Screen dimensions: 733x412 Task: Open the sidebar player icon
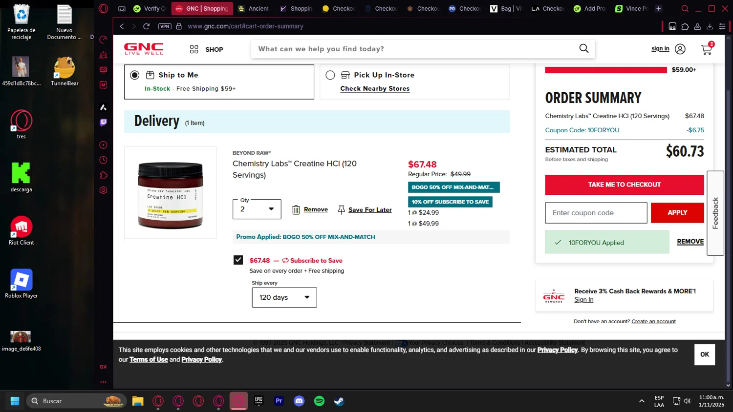tap(103, 145)
